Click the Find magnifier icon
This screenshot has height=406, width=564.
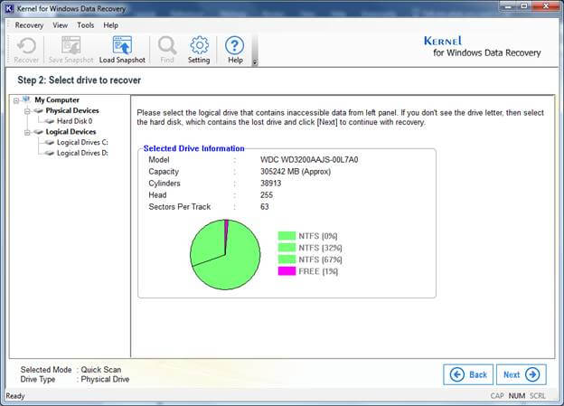pos(167,45)
